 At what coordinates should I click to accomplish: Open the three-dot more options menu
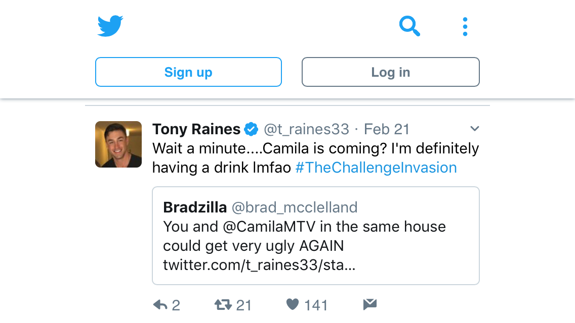point(465,26)
